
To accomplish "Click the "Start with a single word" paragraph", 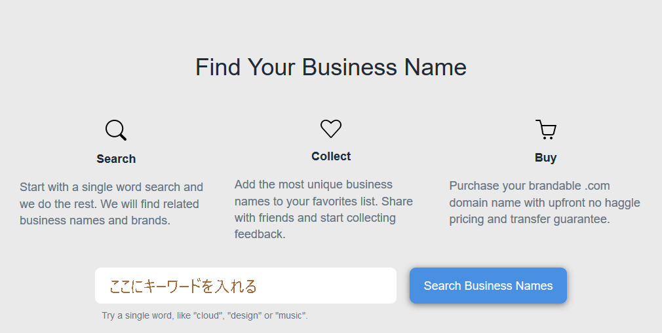I will click(111, 203).
